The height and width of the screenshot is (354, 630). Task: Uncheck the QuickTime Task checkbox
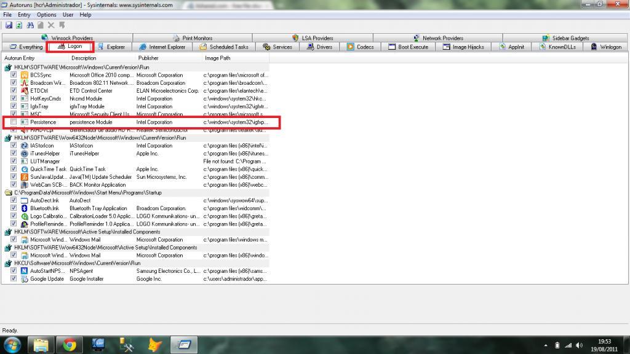pos(14,169)
